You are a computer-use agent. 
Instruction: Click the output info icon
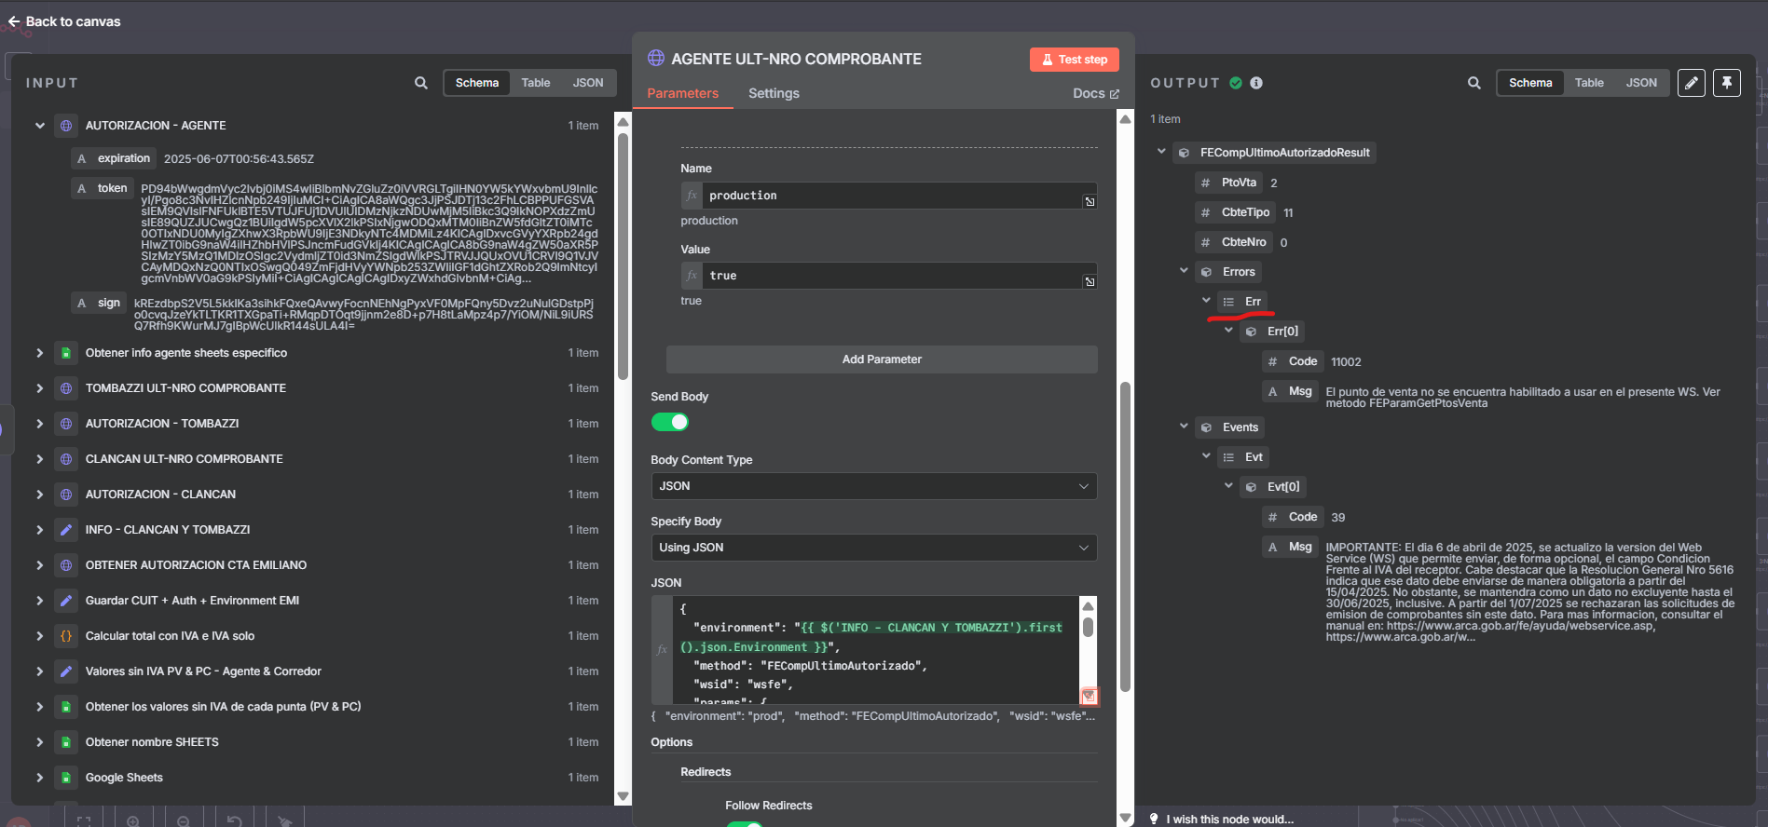1256,83
